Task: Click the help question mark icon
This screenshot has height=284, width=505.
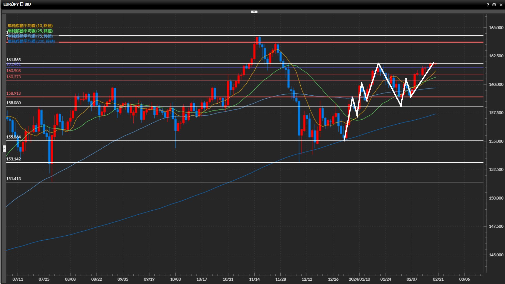Action: coord(488,5)
